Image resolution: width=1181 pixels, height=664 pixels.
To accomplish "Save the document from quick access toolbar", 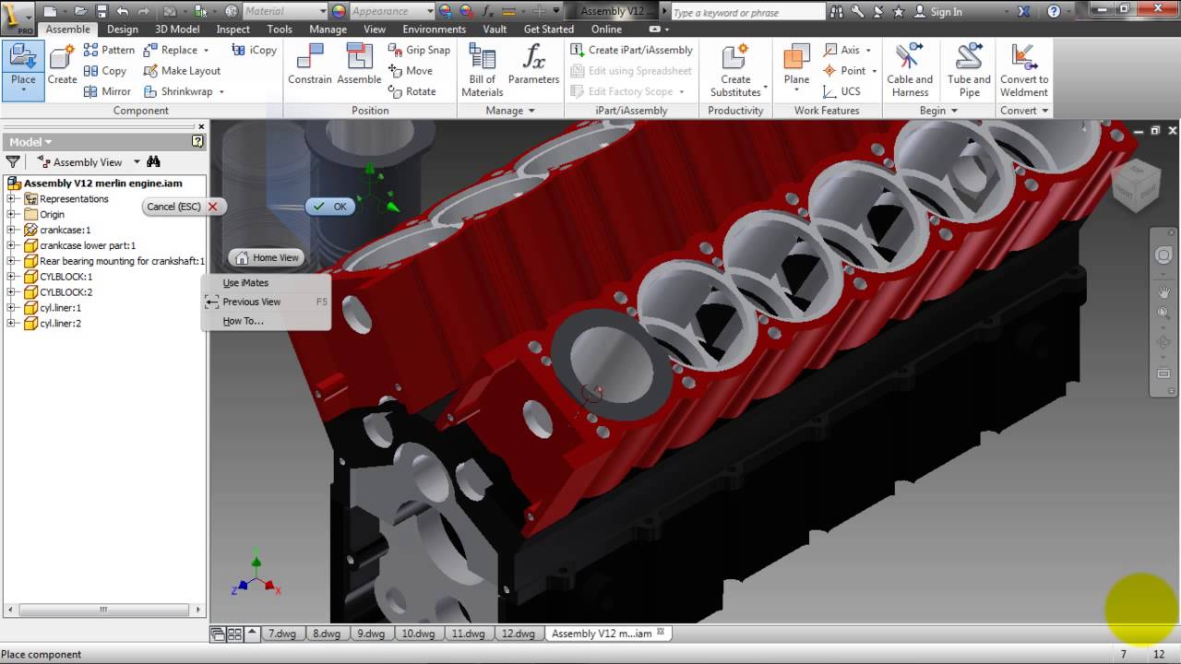I will [101, 11].
